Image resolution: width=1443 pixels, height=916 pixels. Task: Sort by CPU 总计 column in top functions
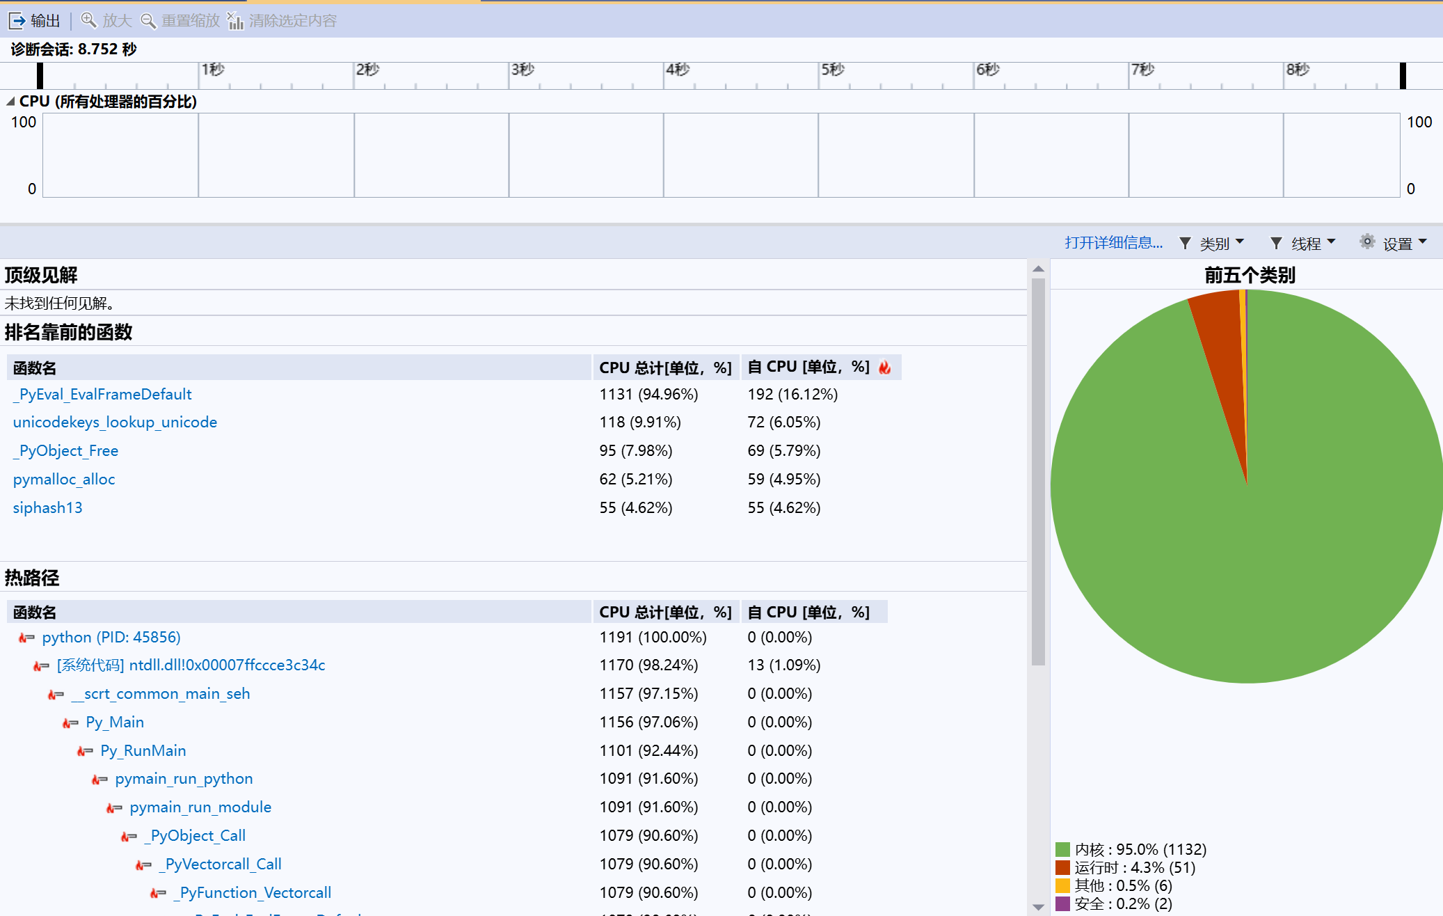click(x=664, y=368)
